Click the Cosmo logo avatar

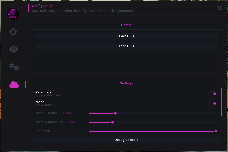click(x=13, y=14)
